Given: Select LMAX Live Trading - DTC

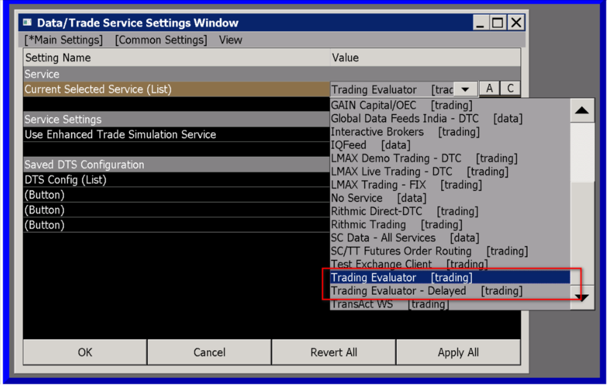Looking at the screenshot, I should coord(450,171).
